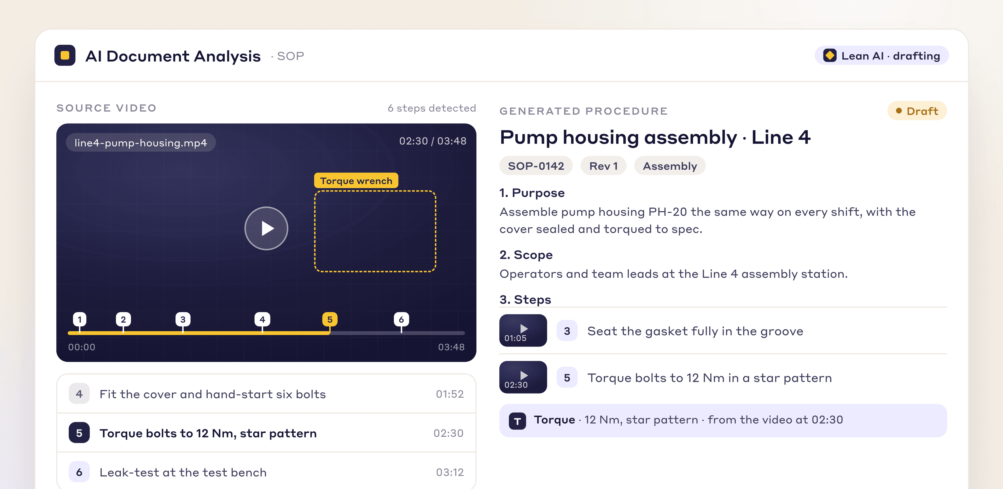This screenshot has width=1003, height=489.
Task: Jump to step 4 timeline marker
Action: 262,319
